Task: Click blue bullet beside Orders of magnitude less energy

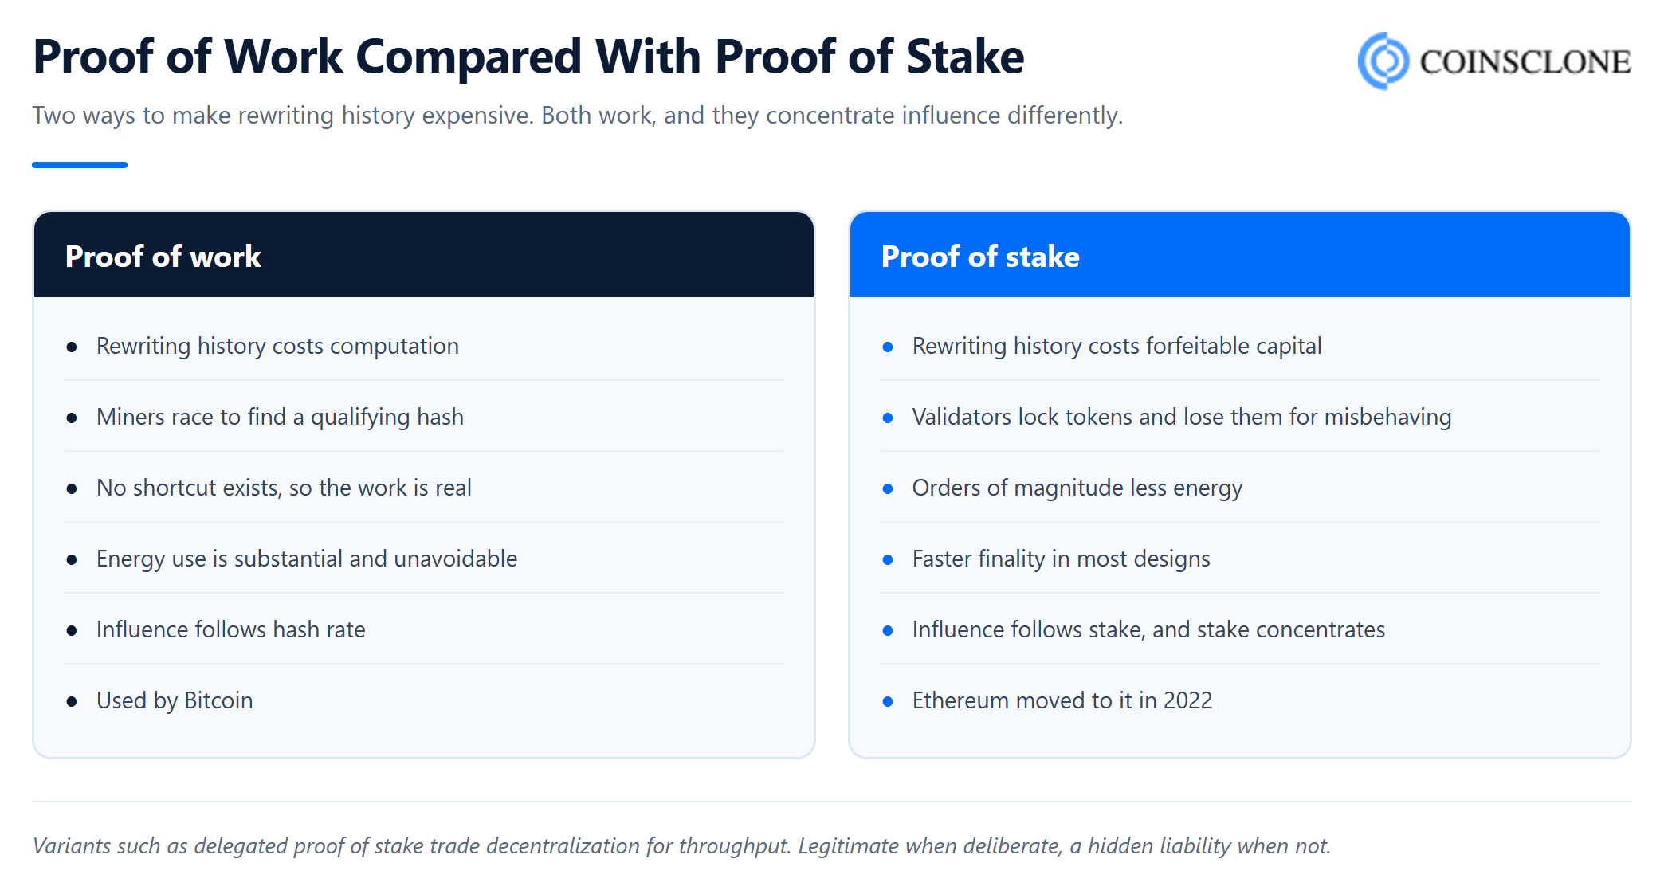Action: click(888, 488)
